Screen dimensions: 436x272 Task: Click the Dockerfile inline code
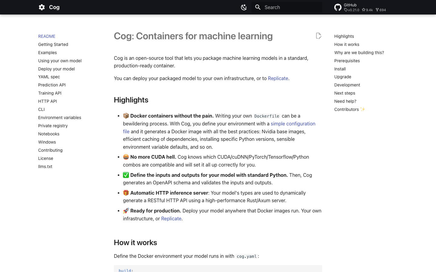(267, 116)
